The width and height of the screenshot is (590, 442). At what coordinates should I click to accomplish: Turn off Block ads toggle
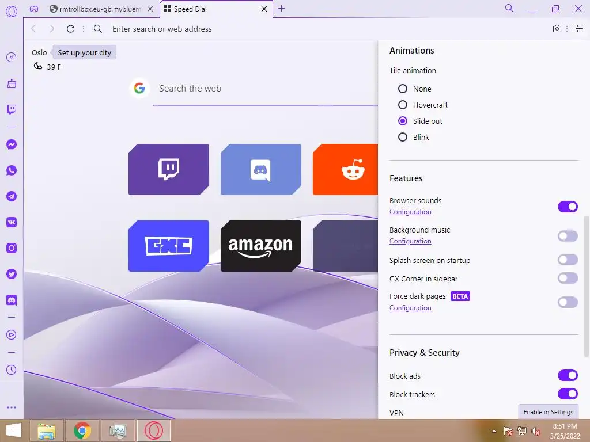(x=568, y=375)
